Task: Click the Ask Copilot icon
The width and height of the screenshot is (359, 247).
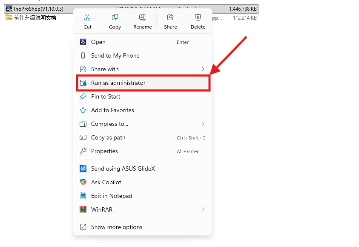Action: [x=83, y=182]
